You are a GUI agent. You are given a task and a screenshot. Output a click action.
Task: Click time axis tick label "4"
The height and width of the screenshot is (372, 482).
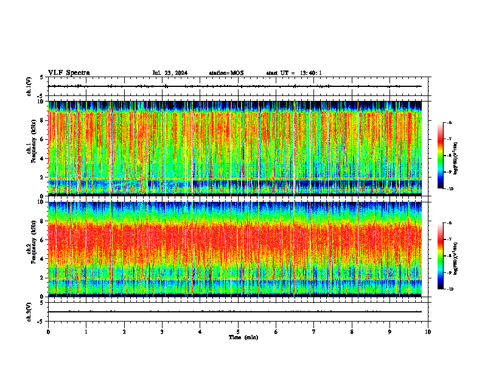(x=200, y=332)
